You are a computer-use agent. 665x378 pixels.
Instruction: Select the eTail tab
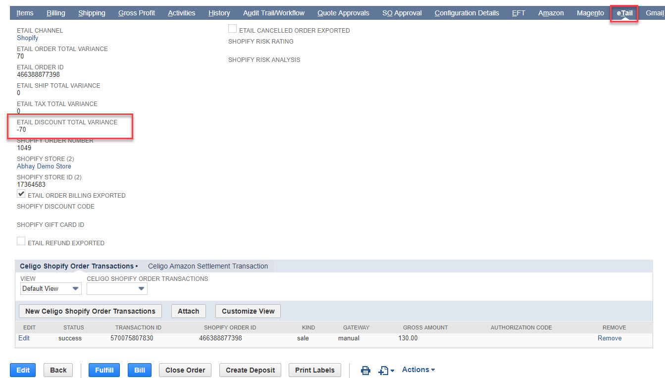coord(624,13)
